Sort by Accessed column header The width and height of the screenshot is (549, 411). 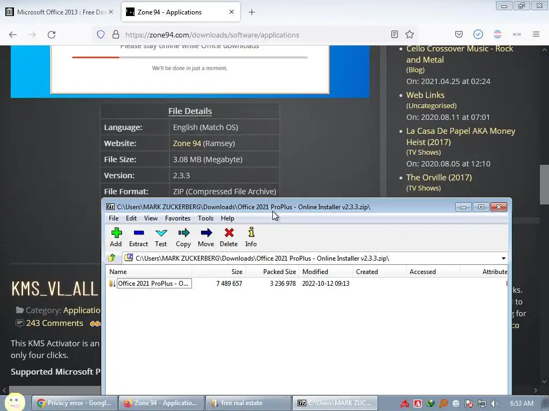[x=433, y=271]
